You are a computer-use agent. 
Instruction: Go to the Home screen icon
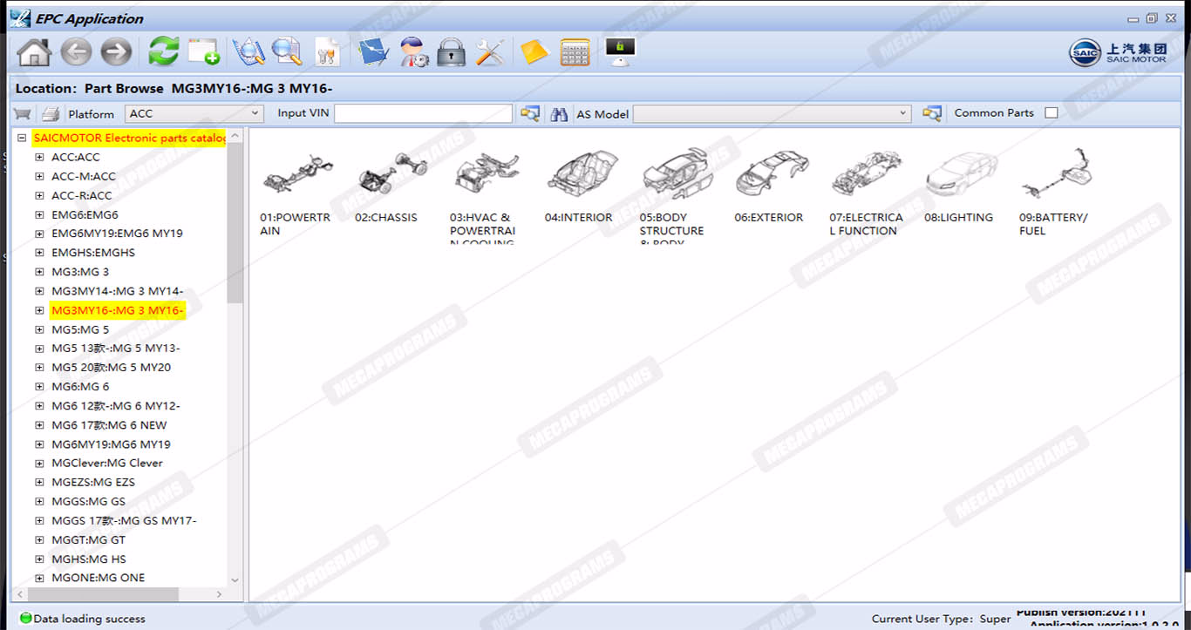34,52
